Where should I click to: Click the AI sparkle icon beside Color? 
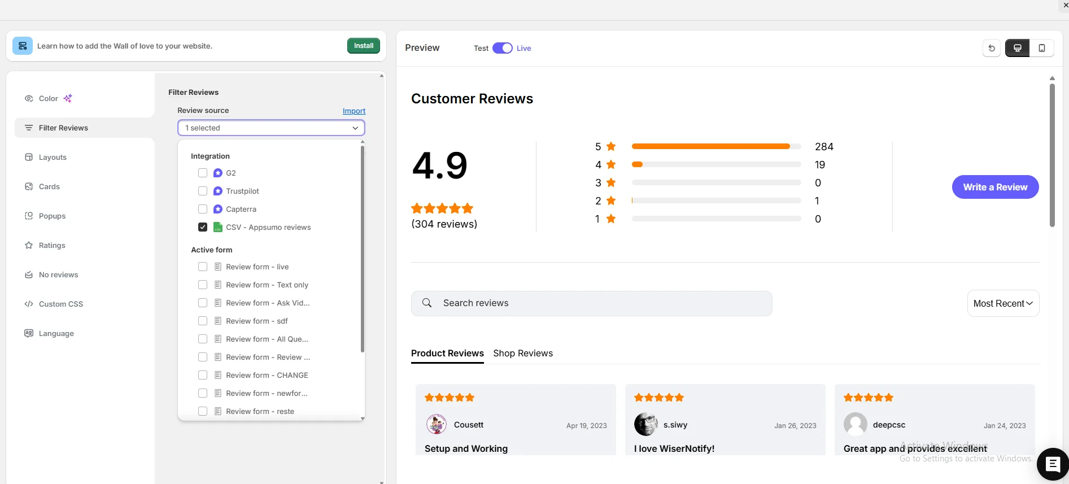pyautogui.click(x=68, y=98)
